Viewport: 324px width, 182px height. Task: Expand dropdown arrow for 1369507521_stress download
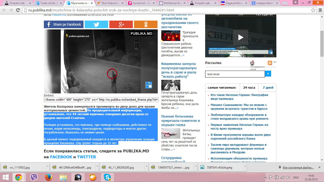tap(196, 167)
